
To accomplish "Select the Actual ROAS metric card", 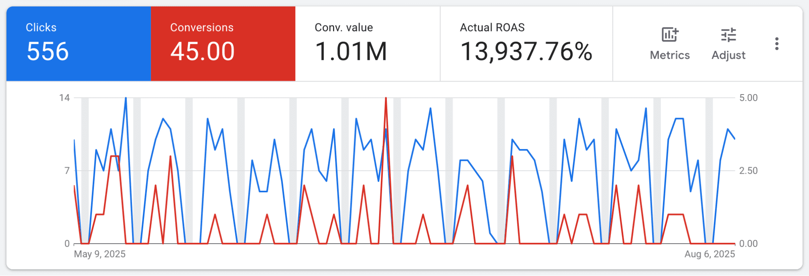I will [527, 44].
